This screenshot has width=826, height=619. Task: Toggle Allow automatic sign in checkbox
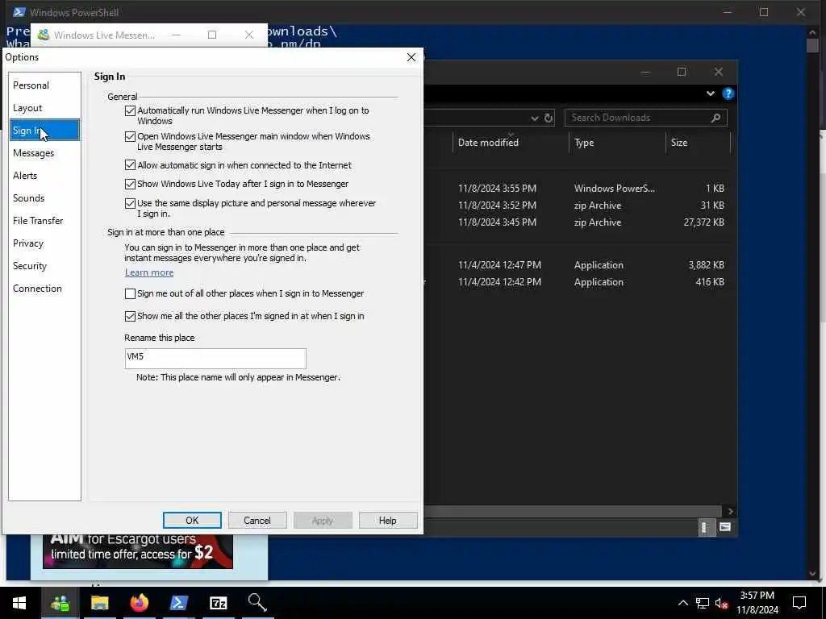[130, 165]
